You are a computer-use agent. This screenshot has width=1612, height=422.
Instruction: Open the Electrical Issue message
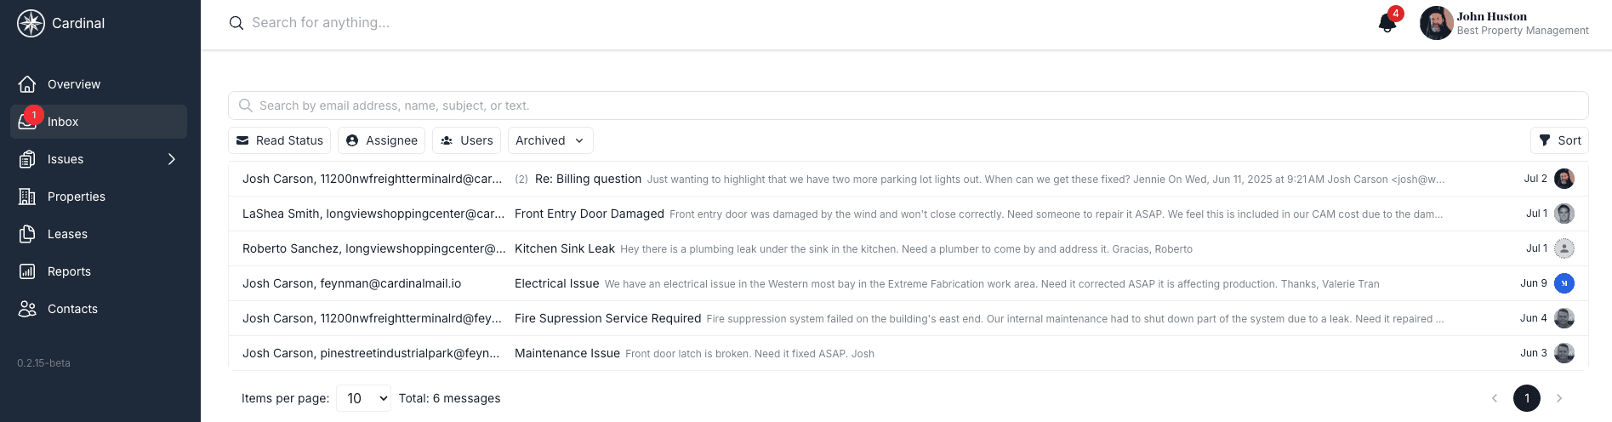pyautogui.click(x=908, y=283)
